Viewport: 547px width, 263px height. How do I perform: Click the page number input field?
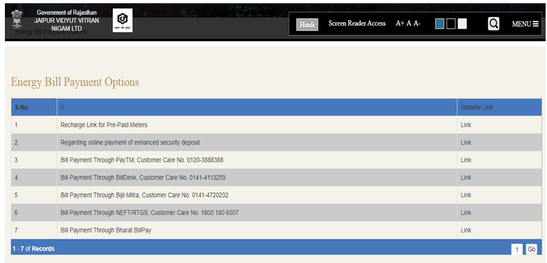click(x=517, y=249)
